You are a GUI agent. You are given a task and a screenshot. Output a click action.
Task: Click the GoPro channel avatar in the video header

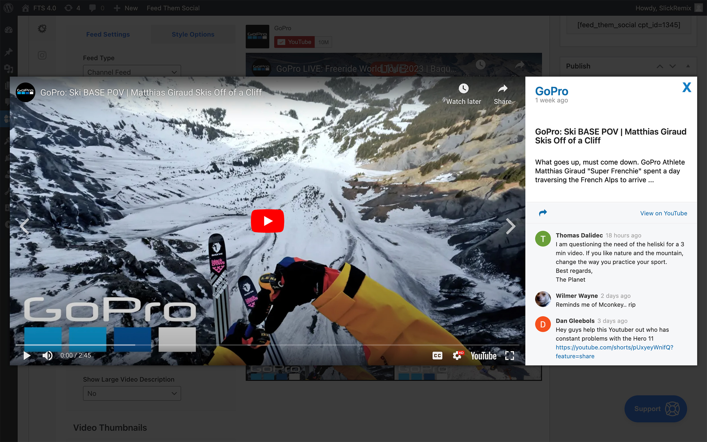[25, 92]
